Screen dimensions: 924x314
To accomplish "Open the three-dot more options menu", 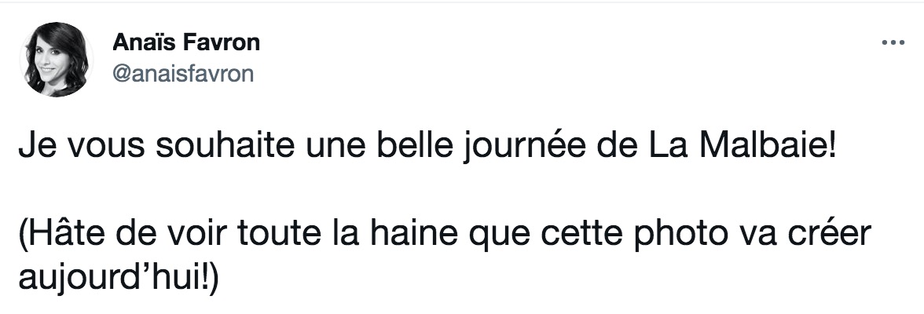I will [893, 42].
